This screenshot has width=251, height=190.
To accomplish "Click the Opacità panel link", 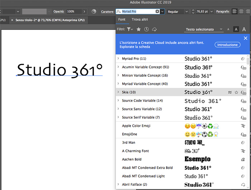I will [59, 11].
